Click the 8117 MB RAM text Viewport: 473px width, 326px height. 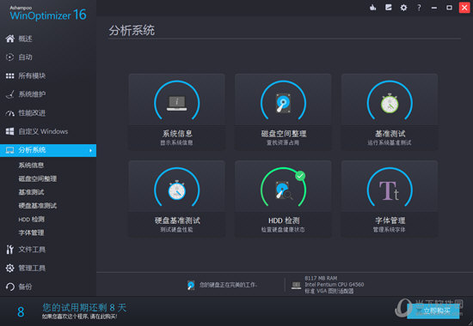point(321,278)
